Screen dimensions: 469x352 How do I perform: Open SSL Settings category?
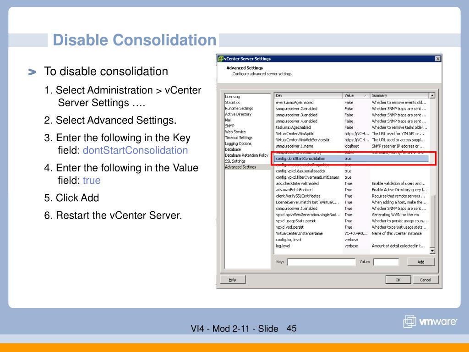point(235,161)
